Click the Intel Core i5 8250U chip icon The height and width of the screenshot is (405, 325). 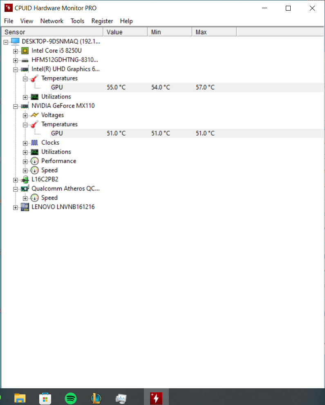click(25, 51)
